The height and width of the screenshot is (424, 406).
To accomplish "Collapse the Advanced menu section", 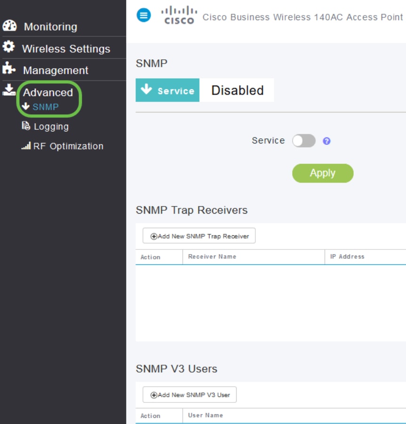I will point(48,93).
